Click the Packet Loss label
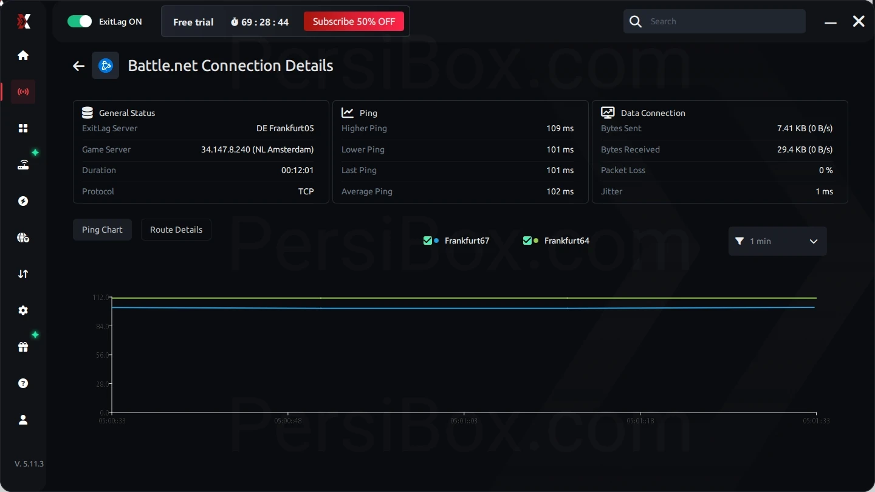 click(x=623, y=170)
